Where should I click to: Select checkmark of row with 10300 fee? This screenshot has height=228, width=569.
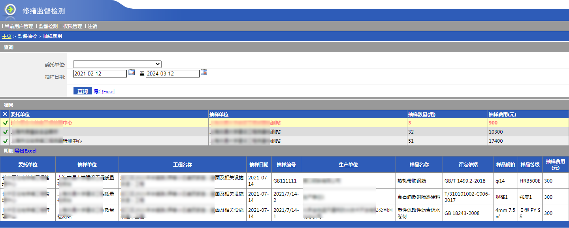tap(5, 132)
